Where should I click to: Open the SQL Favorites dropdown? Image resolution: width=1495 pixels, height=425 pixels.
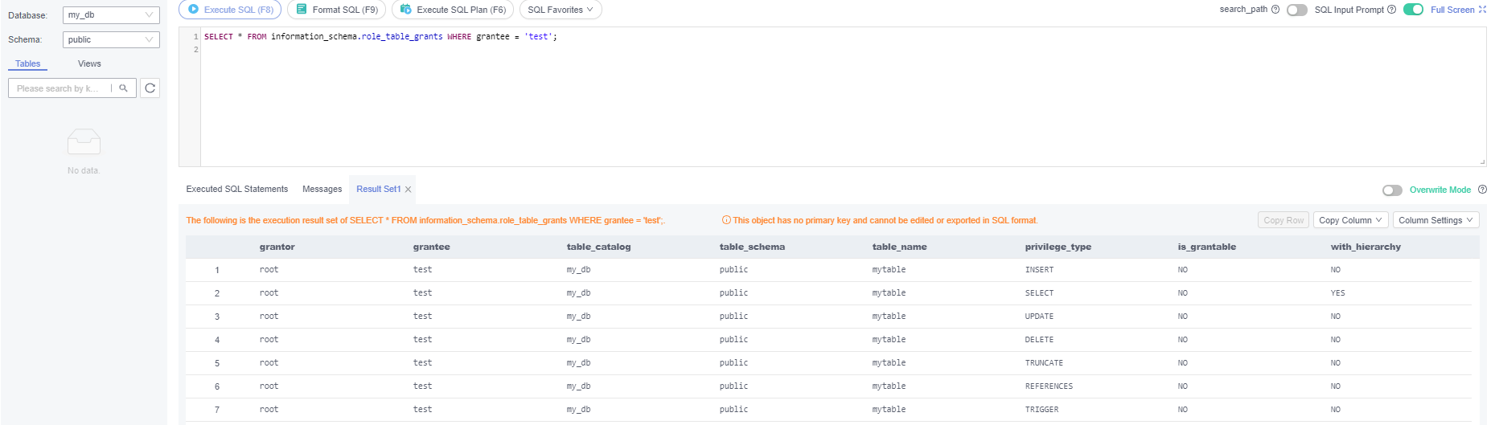[x=560, y=10]
